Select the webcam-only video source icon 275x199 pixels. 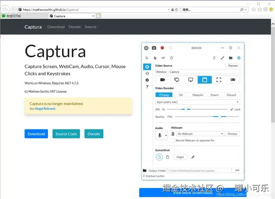(x=163, y=80)
